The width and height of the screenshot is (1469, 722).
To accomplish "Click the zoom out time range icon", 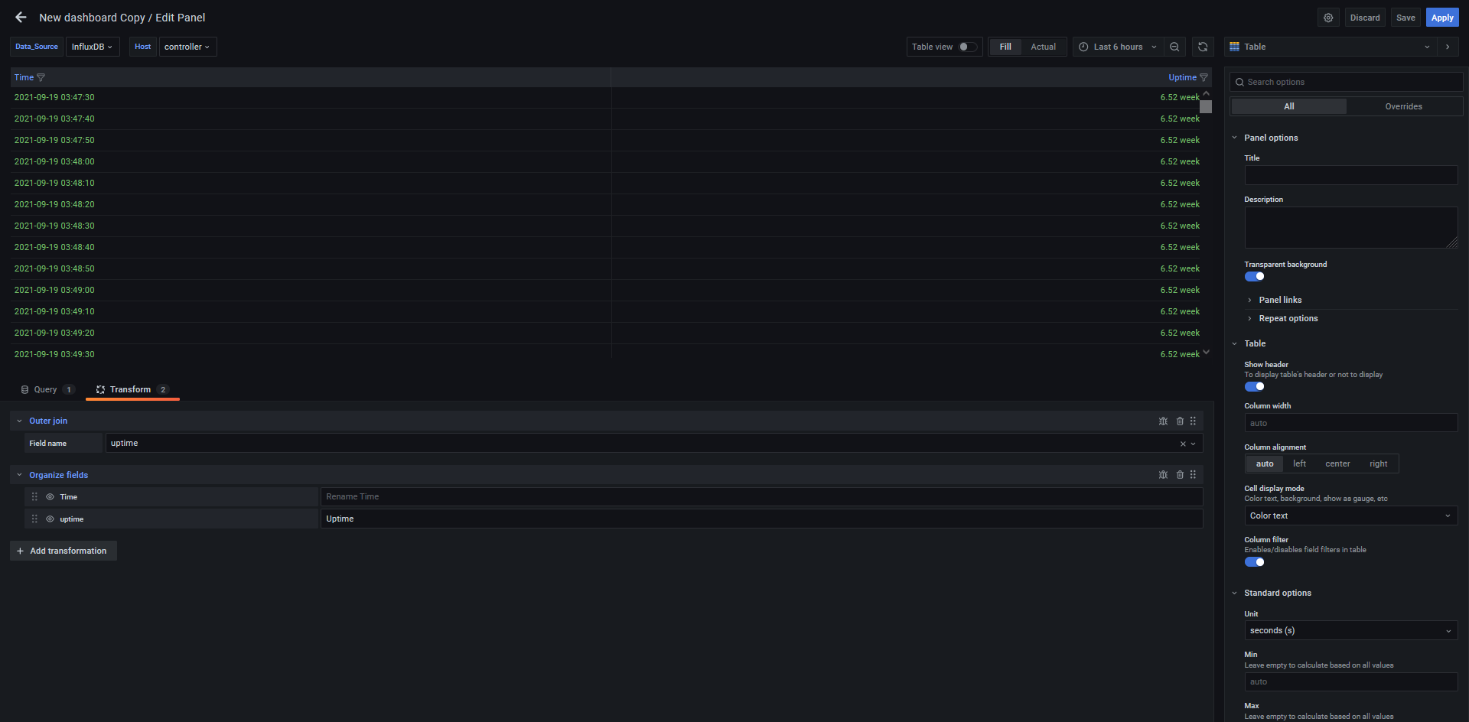I will tap(1174, 47).
